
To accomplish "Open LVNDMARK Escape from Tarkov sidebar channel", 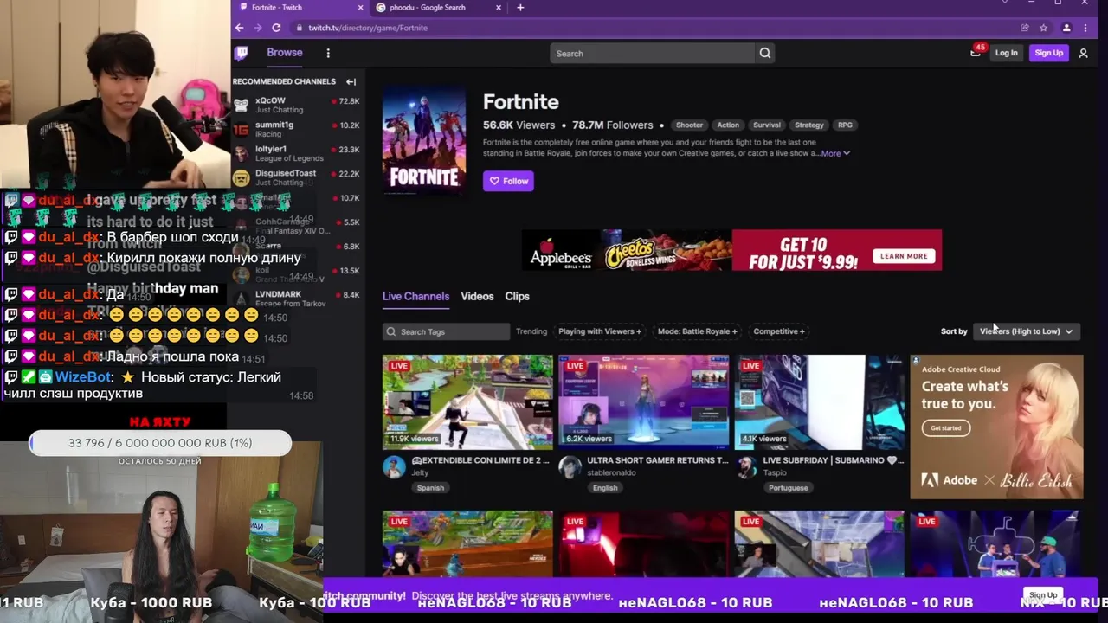I will coord(297,299).
